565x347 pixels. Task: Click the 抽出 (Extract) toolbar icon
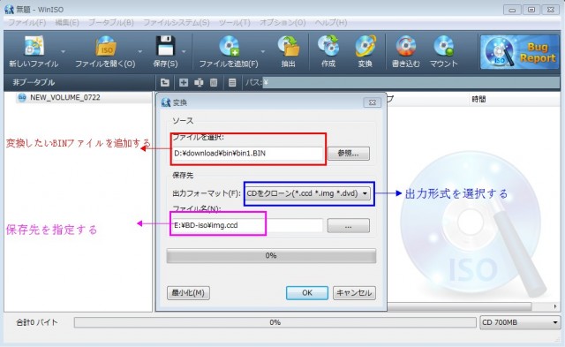pos(289,46)
